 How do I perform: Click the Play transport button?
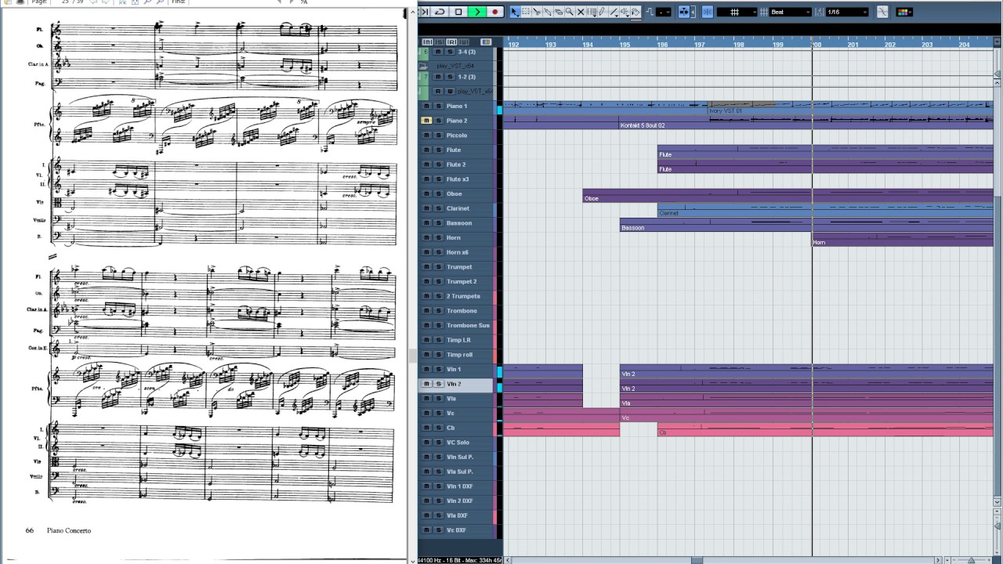[477, 12]
